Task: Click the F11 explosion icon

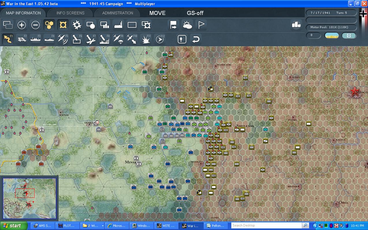Action: (x=146, y=39)
